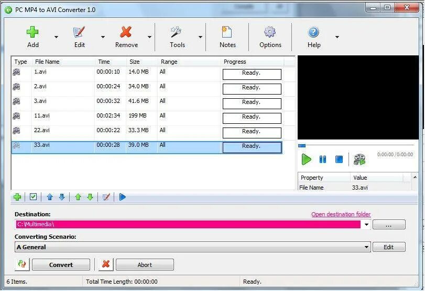Image resolution: width=425 pixels, height=291 pixels.
Task: Click the green Add plus icon
Action: point(32,32)
